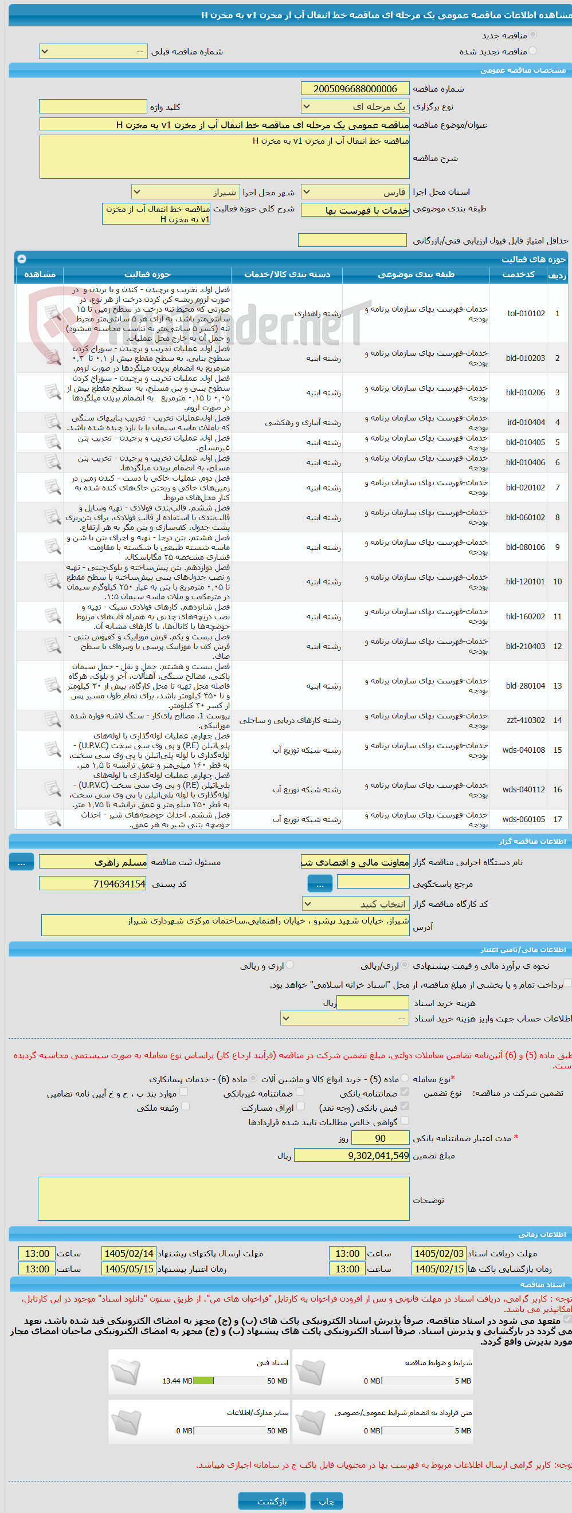The image size is (572, 1513).
Task: Open view icon for row wds-060105
Action: (53, 819)
